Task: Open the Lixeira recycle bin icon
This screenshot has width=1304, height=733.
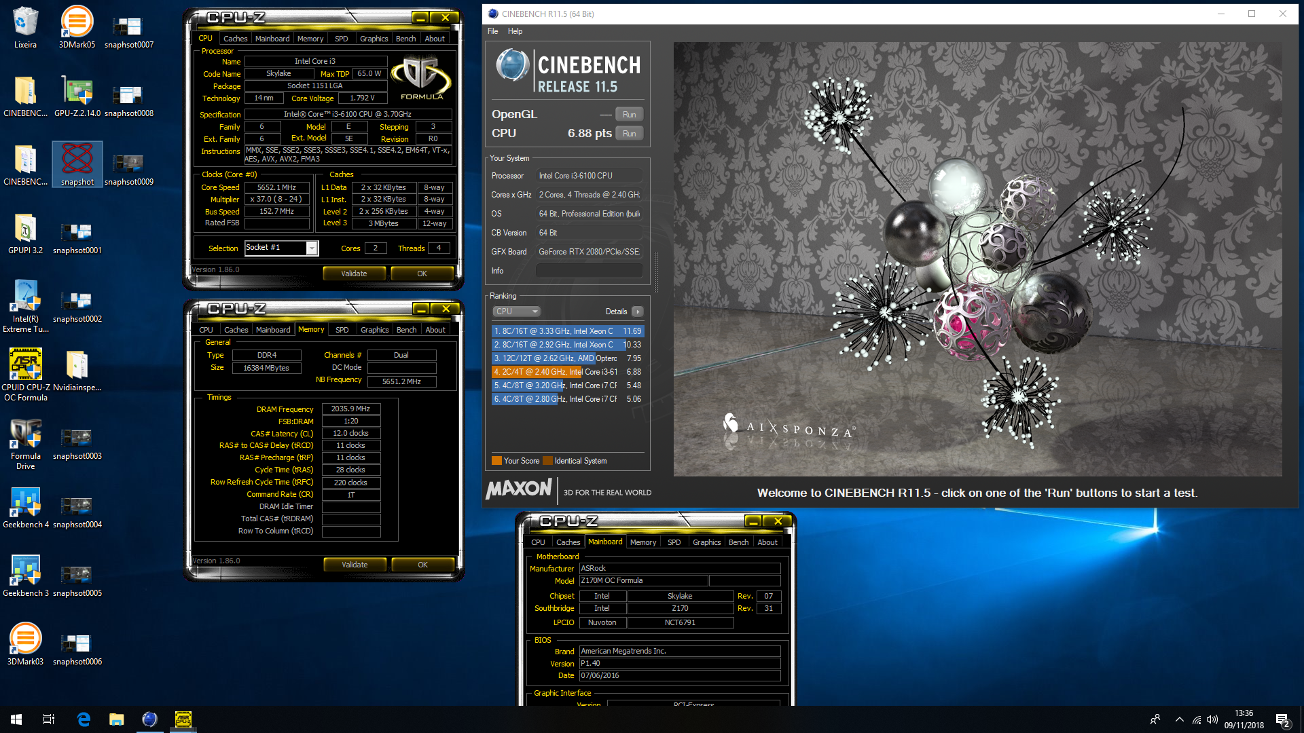Action: (x=25, y=27)
